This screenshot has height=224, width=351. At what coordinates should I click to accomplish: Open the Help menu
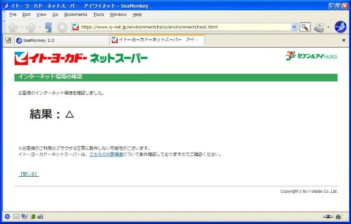[x=137, y=15]
